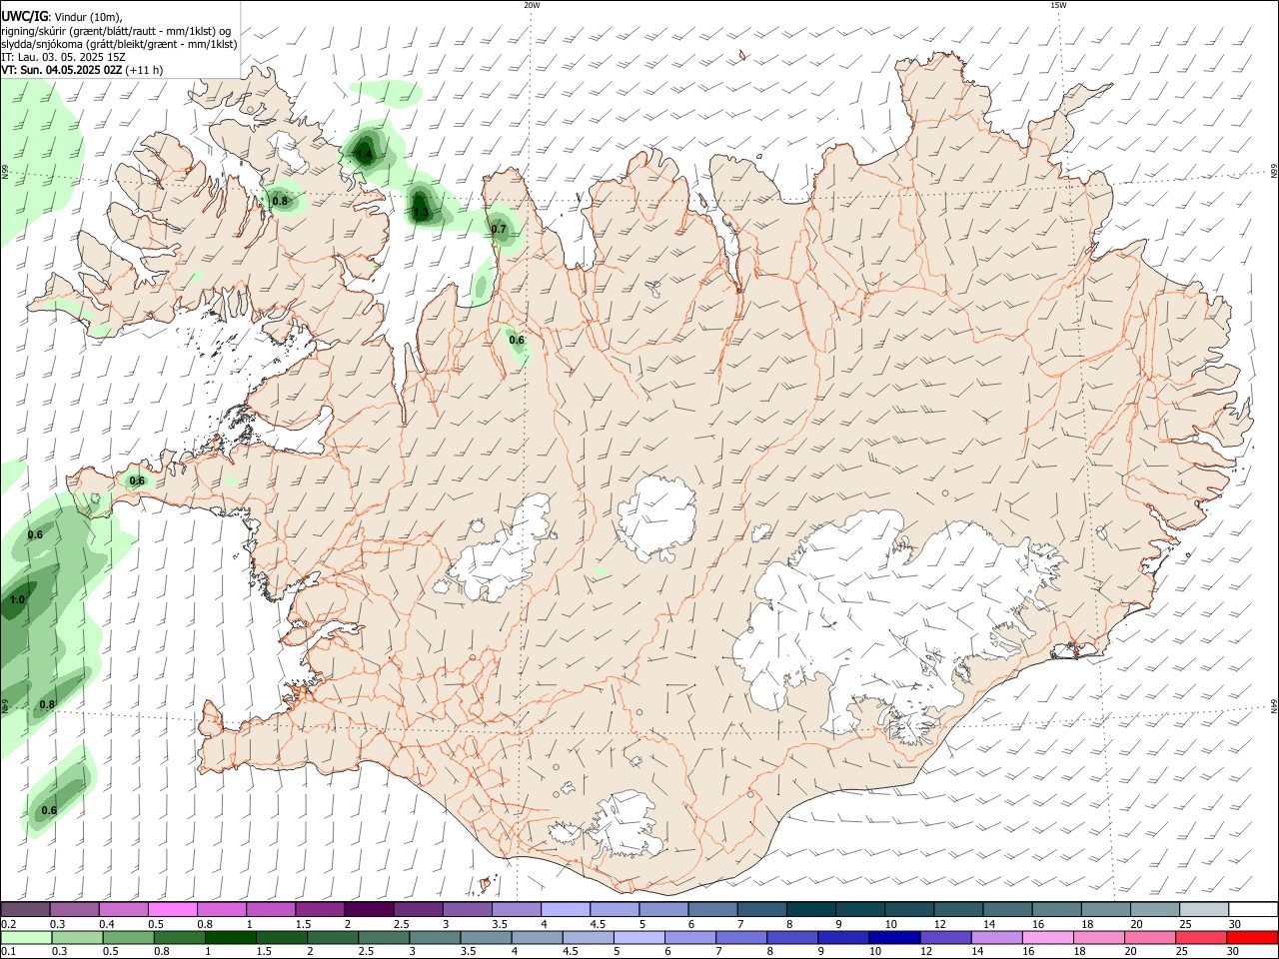Screen dimensions: 1279x959
Task: Click the 1.3 precipitation value on the map
Action: pos(421,213)
